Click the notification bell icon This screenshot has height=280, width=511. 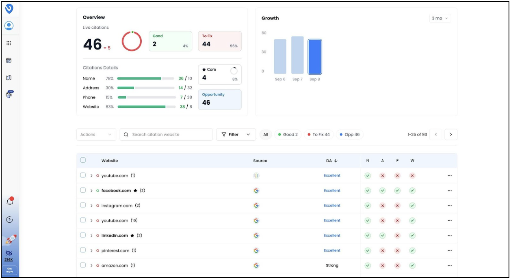[x=10, y=201]
